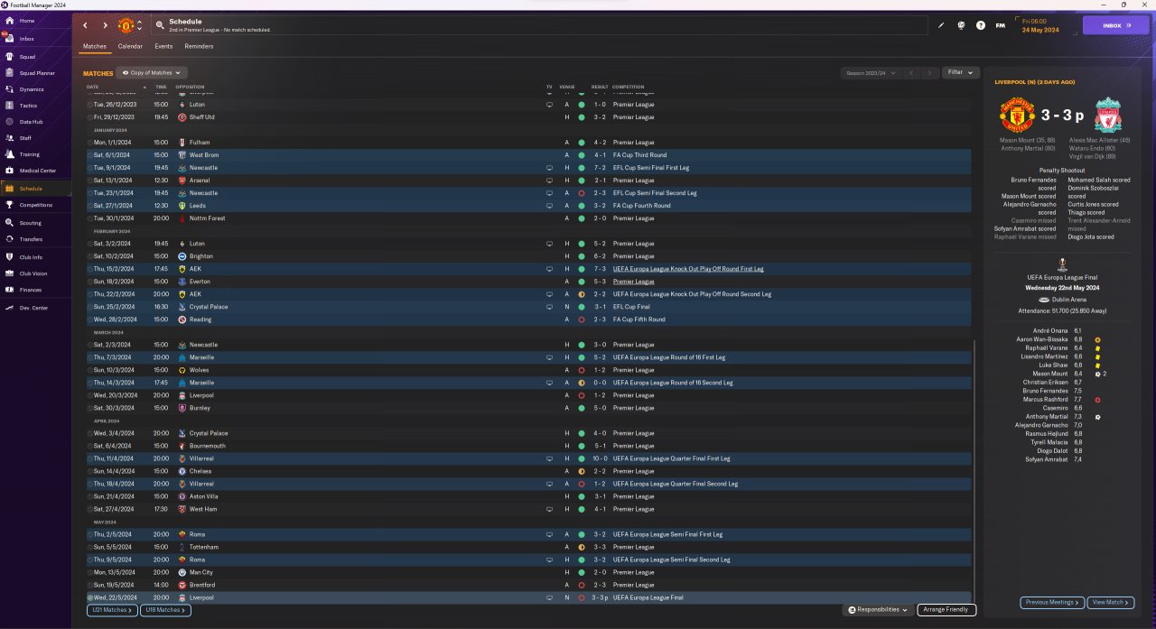Open the Training cones icon

tap(10, 154)
